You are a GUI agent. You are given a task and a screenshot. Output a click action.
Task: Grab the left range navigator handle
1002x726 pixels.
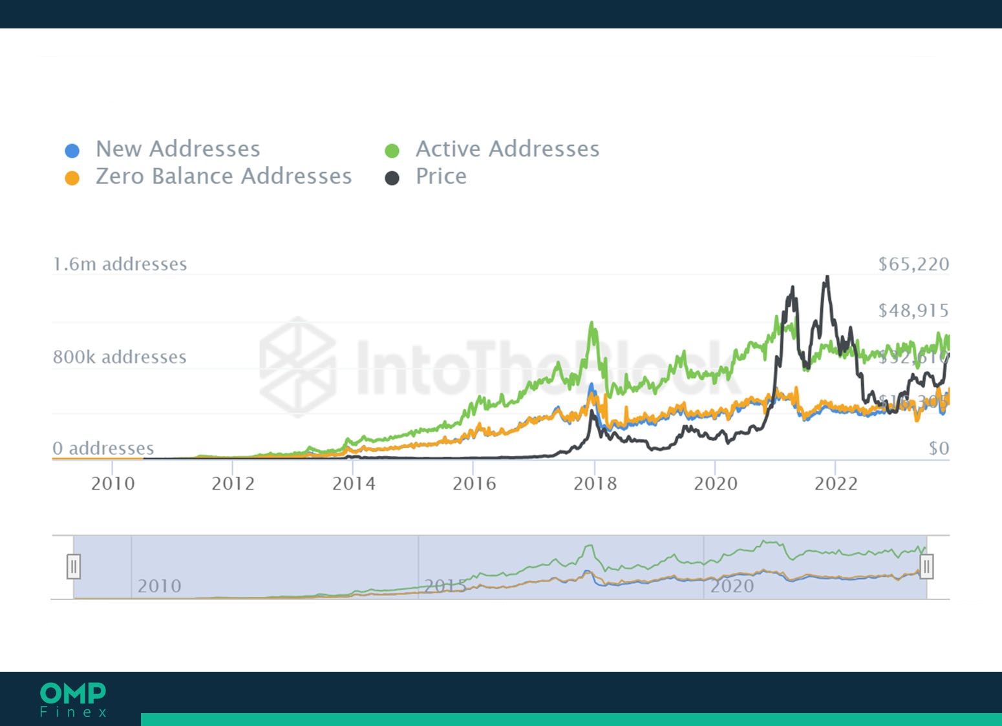[x=74, y=566]
